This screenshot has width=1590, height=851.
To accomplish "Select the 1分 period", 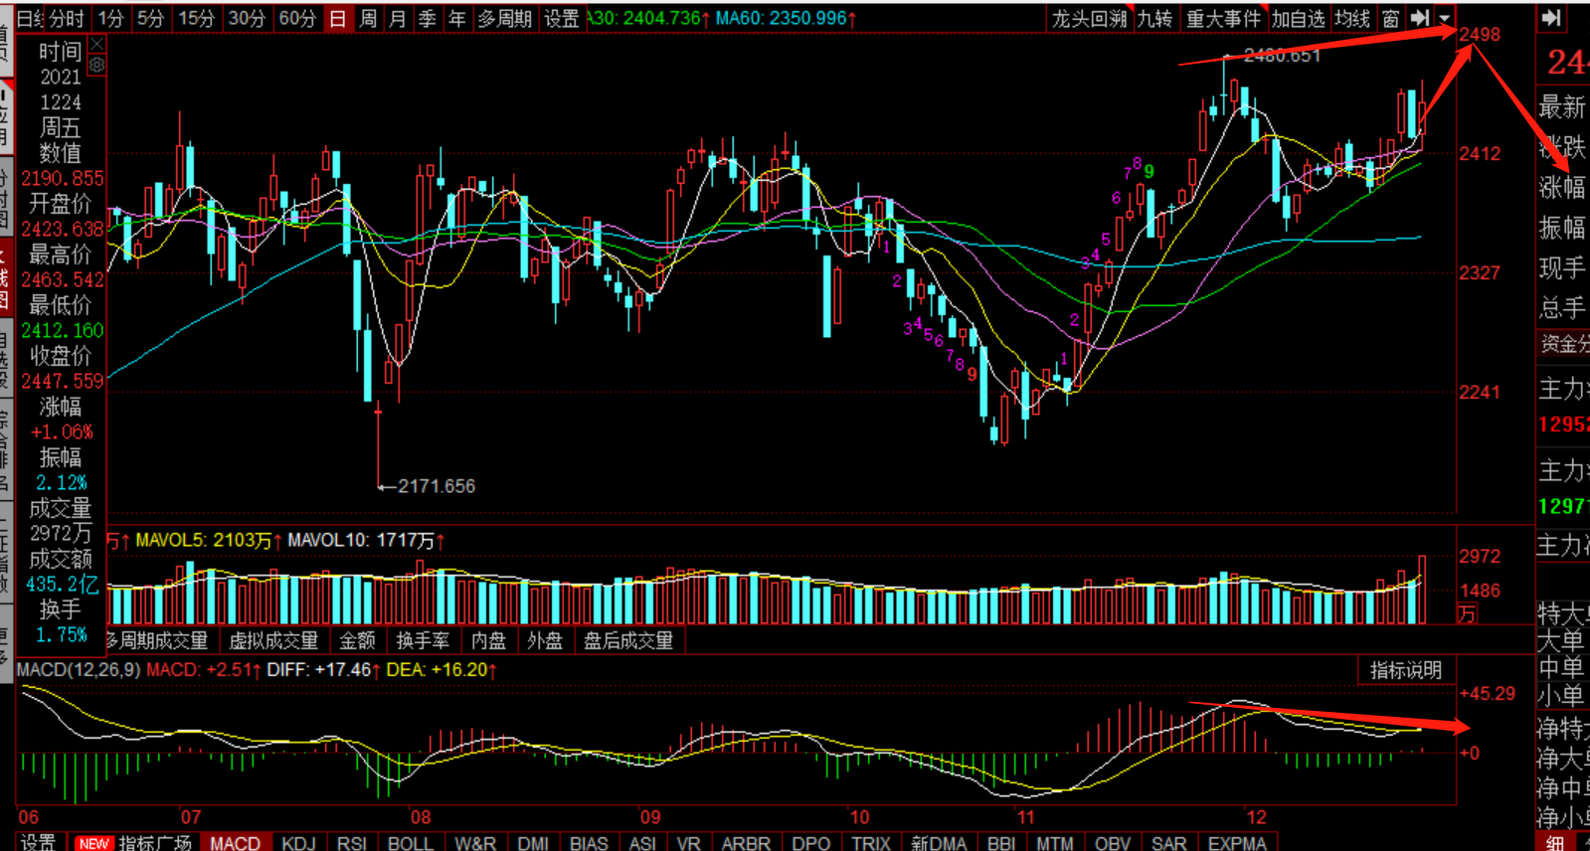I will [x=110, y=19].
